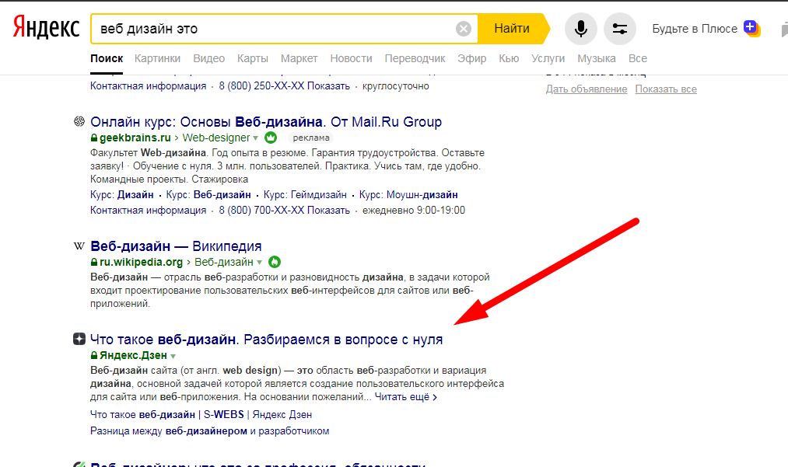Screen dimensions: 788x467
Task: Click the yellow Найти button
Action: (x=512, y=29)
